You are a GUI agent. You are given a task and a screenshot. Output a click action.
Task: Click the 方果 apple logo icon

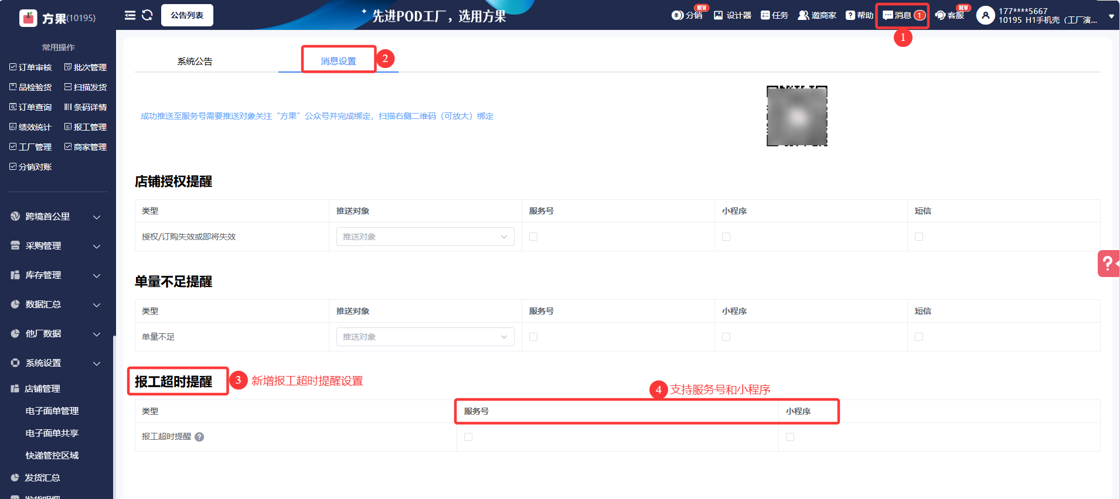(28, 18)
